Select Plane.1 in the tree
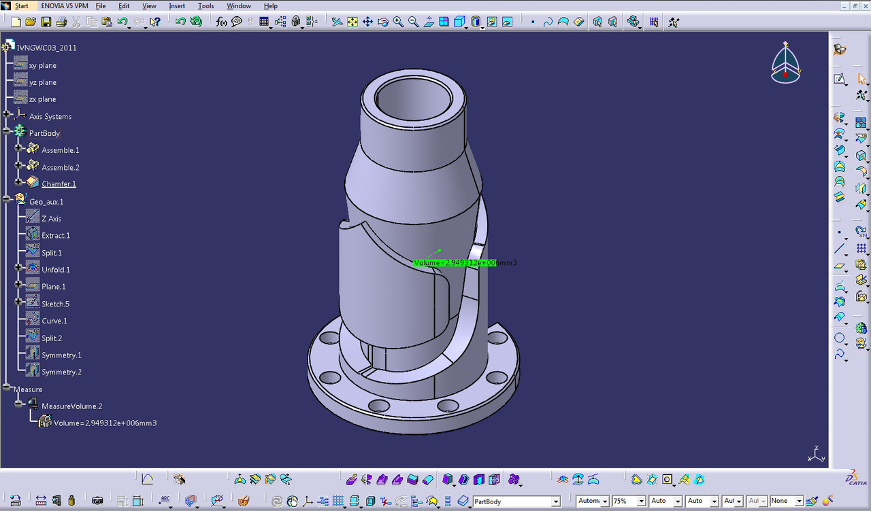Viewport: 871px width, 511px height. tap(54, 287)
